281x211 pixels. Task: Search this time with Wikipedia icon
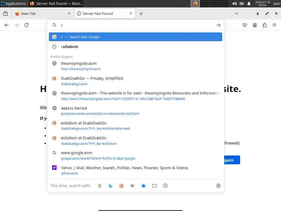(x=133, y=186)
